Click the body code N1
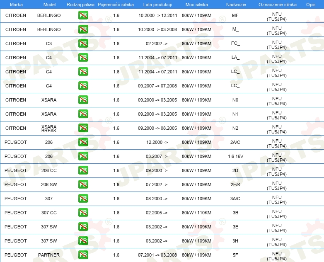 235,114
